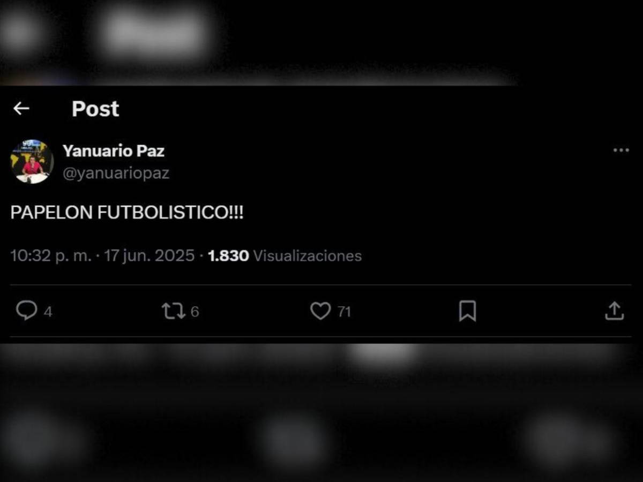Open the three-dot more options menu
The height and width of the screenshot is (482, 643).
click(x=620, y=150)
